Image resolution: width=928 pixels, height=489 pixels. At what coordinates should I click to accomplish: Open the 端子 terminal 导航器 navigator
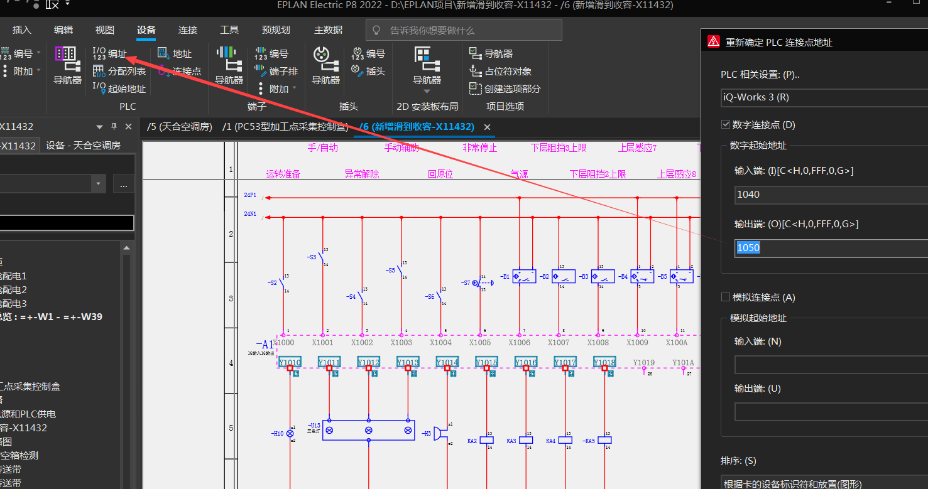[x=229, y=65]
